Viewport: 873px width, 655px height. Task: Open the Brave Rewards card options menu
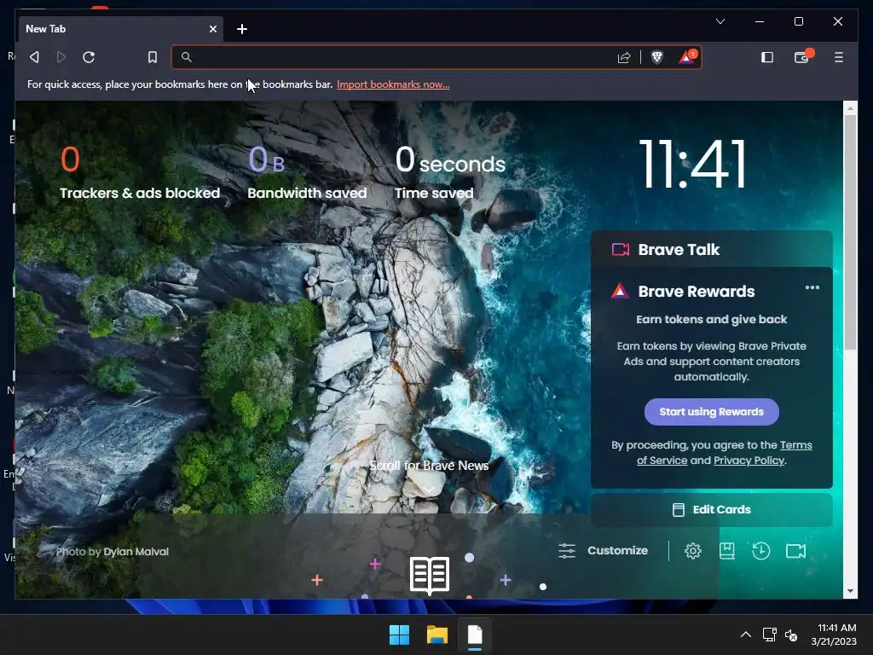click(x=812, y=288)
